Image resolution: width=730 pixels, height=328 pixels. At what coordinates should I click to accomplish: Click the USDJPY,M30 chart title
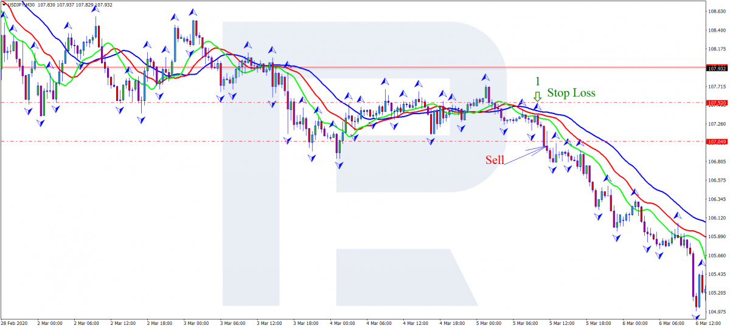pos(20,4)
